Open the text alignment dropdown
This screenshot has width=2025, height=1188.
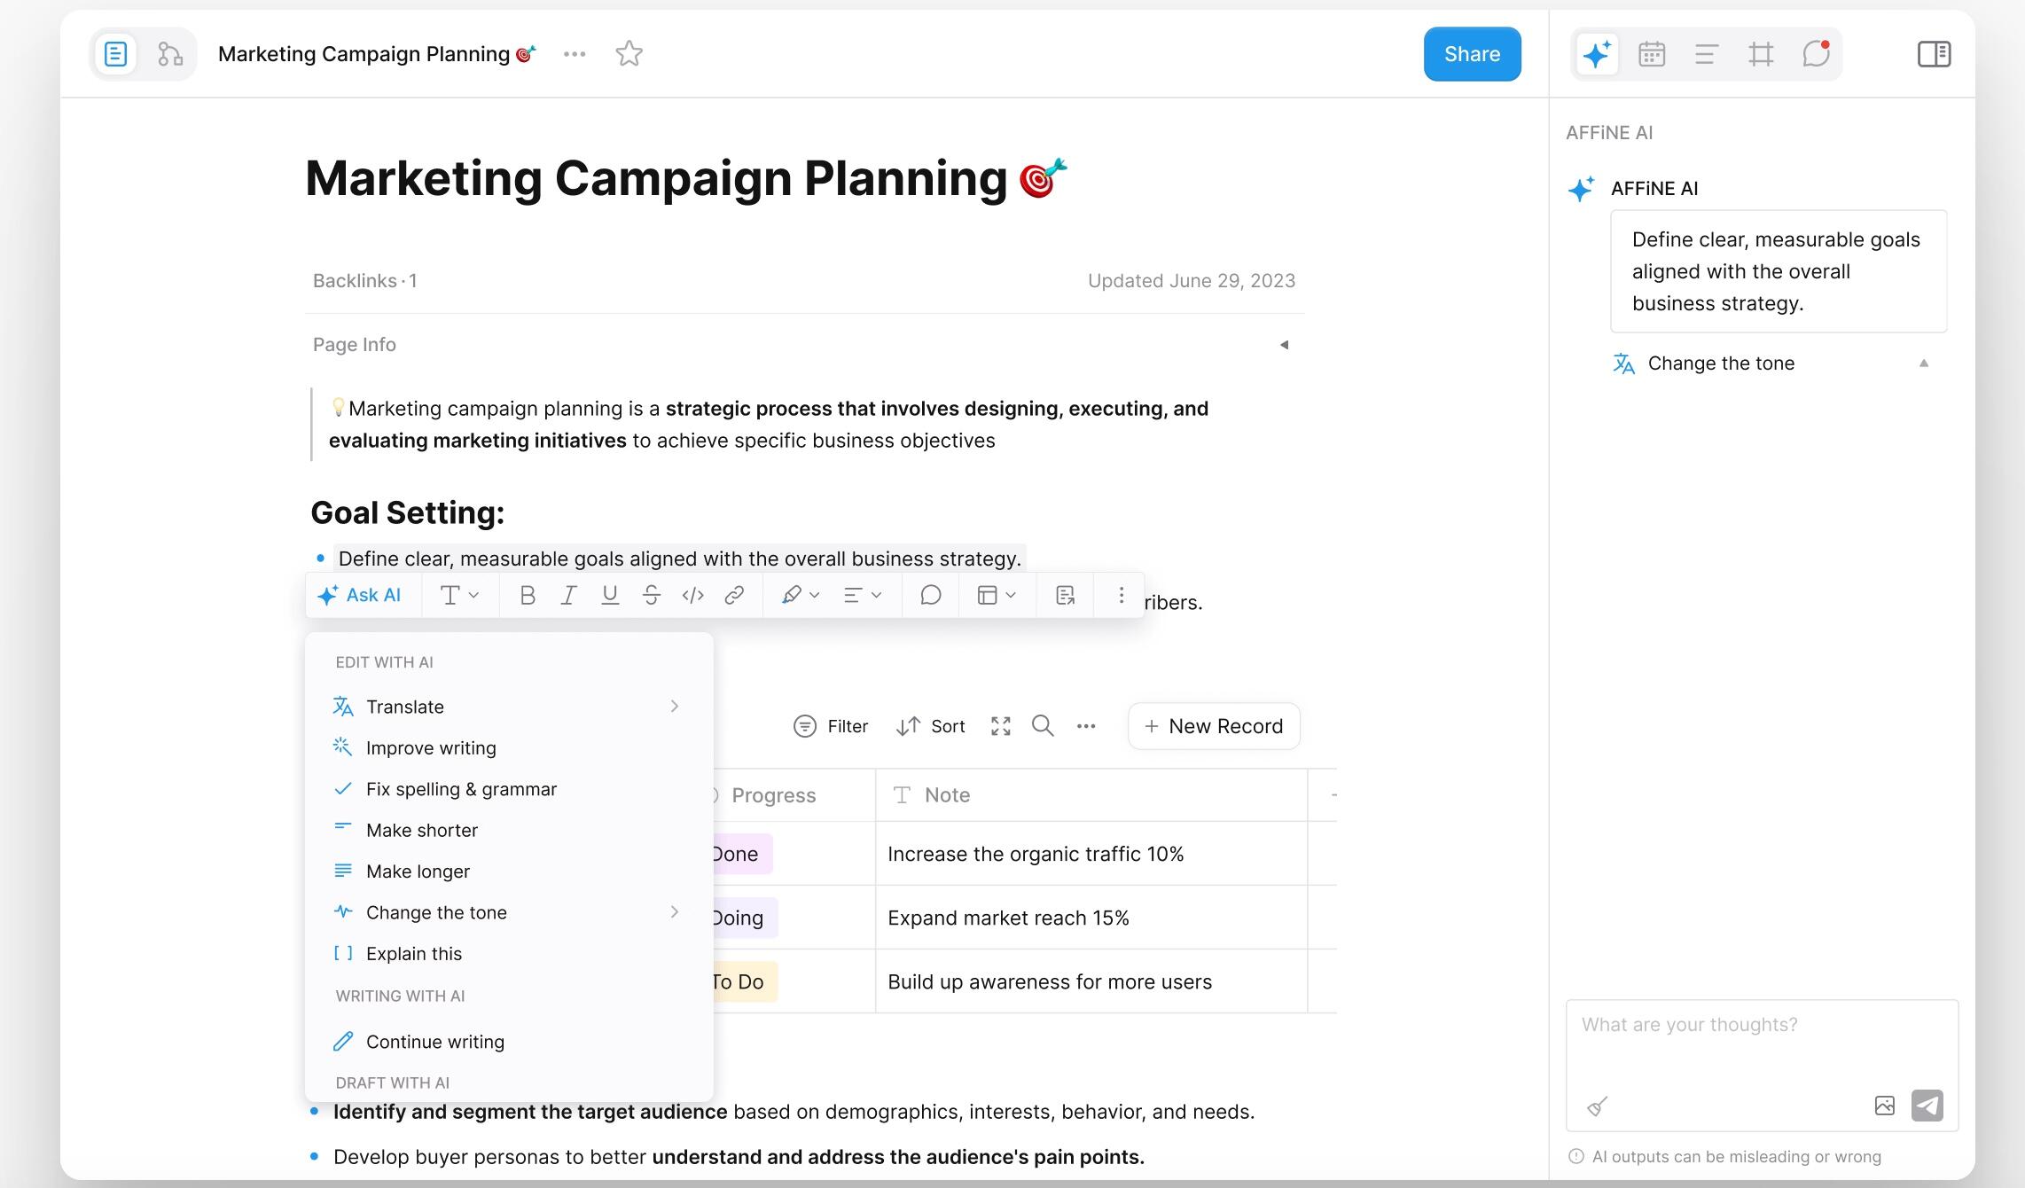point(862,596)
